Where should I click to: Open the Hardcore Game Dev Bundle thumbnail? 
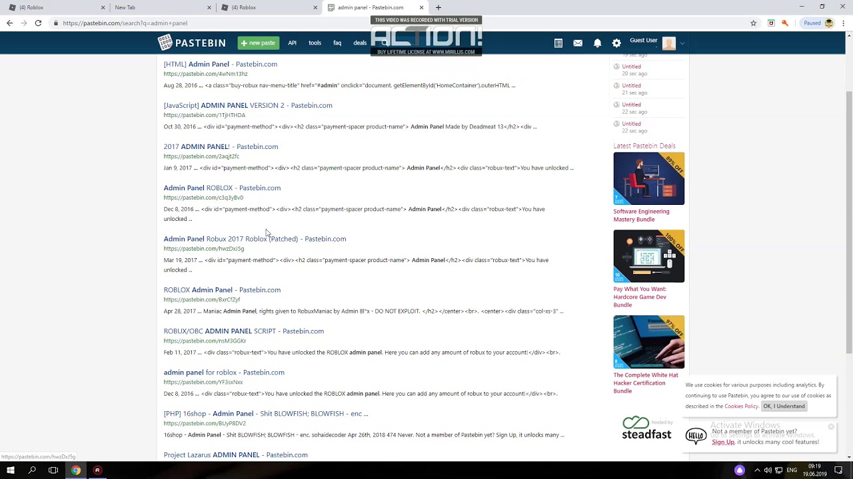[x=649, y=256]
